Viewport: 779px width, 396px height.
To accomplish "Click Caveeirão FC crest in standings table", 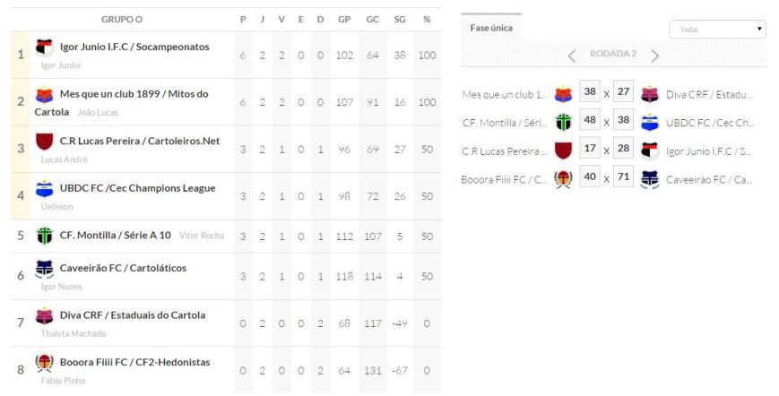I will 44,268.
